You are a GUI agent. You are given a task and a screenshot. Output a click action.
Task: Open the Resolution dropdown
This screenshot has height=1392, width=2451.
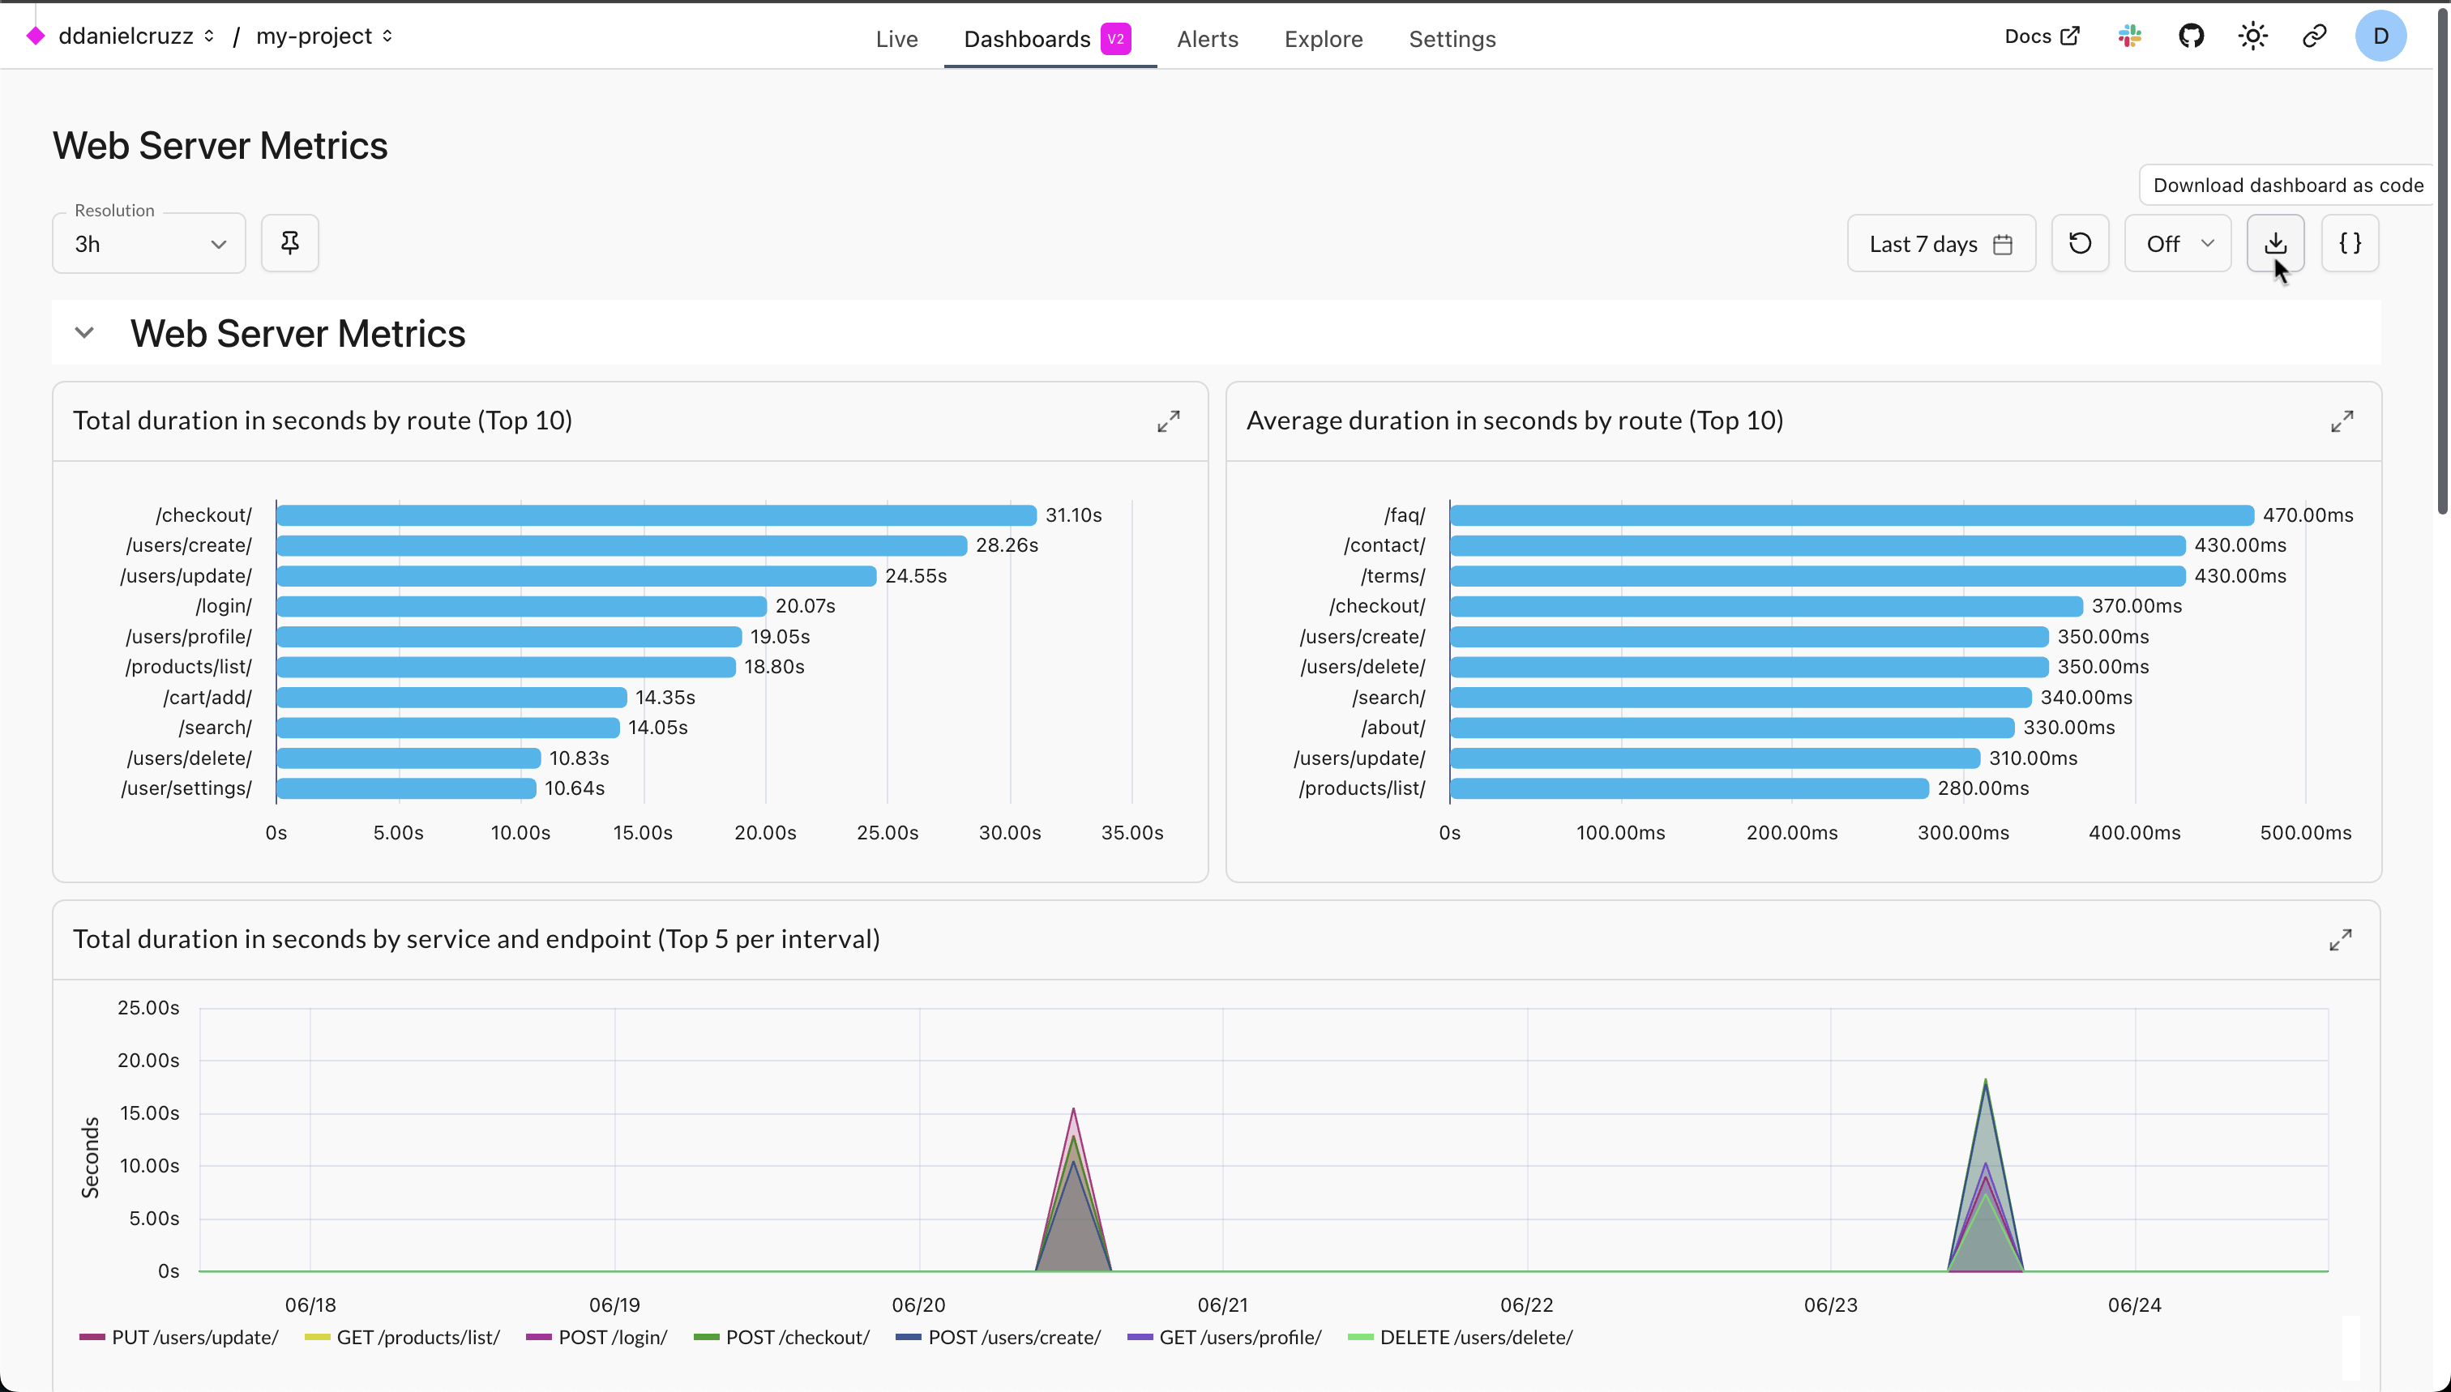[149, 243]
